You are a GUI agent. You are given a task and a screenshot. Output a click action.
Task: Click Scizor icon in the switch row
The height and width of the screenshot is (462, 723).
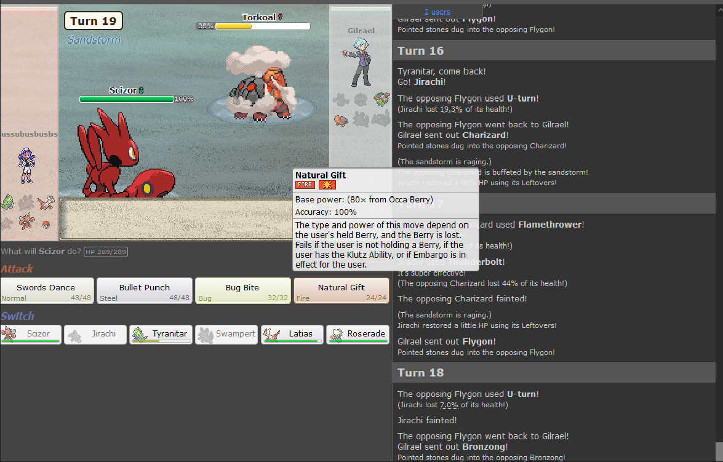pos(9,334)
